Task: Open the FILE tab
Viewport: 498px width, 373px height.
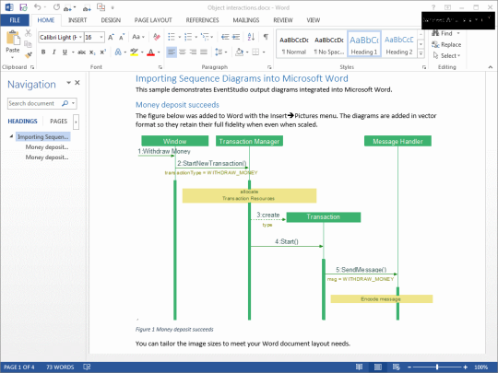Action: 15,20
